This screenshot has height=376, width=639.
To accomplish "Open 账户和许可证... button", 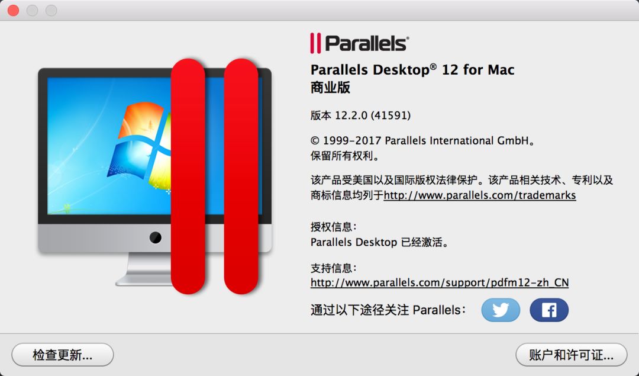I will click(572, 355).
